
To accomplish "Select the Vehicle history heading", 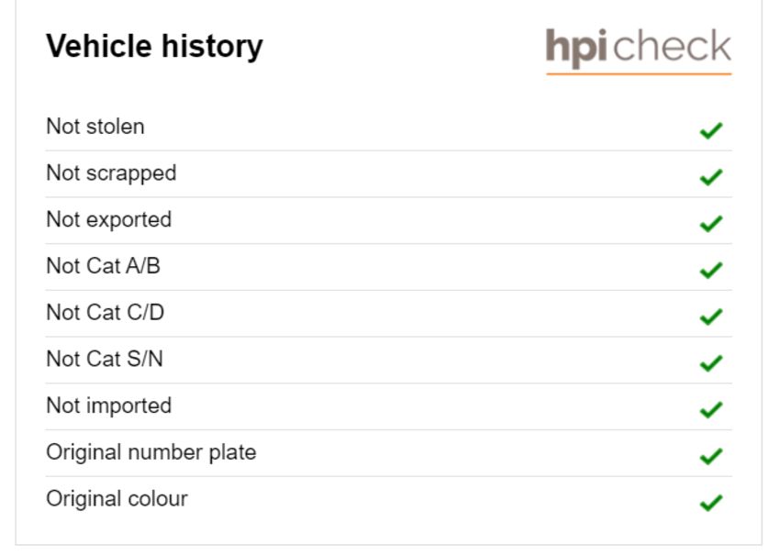I will (x=154, y=46).
